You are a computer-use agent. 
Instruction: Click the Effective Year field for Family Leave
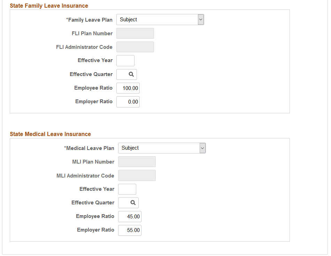[x=125, y=60]
